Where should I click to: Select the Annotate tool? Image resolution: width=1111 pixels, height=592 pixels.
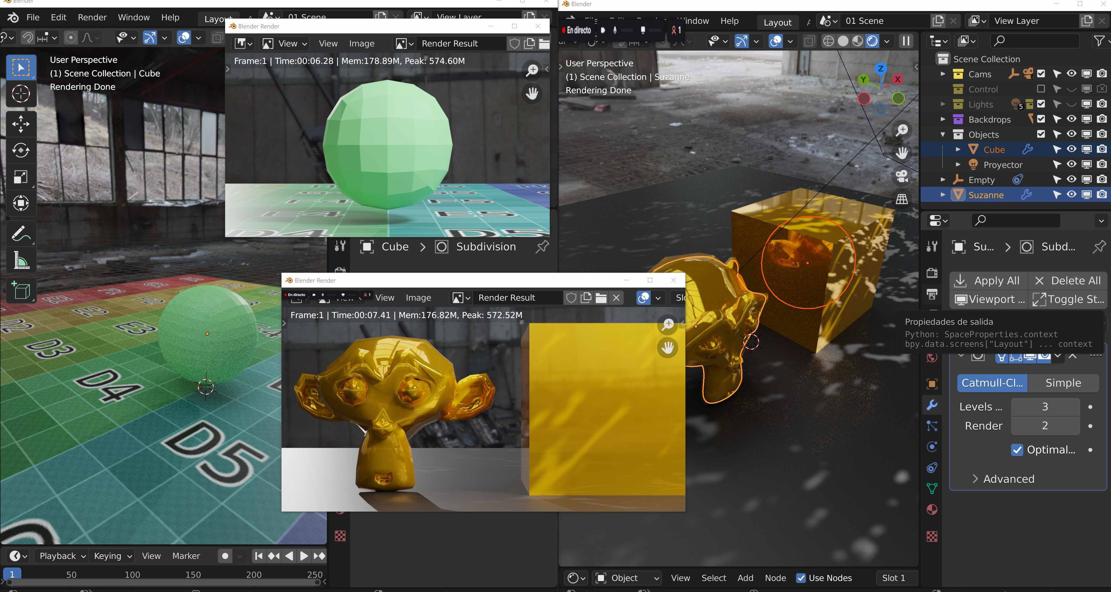pos(21,233)
